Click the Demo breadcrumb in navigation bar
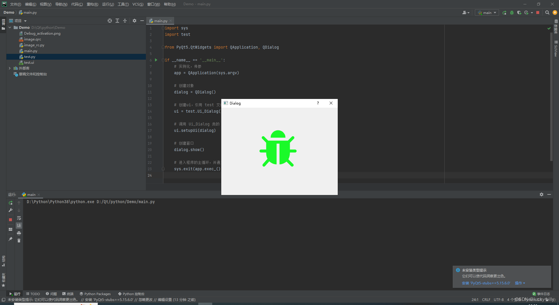The width and height of the screenshot is (559, 305). [x=9, y=13]
